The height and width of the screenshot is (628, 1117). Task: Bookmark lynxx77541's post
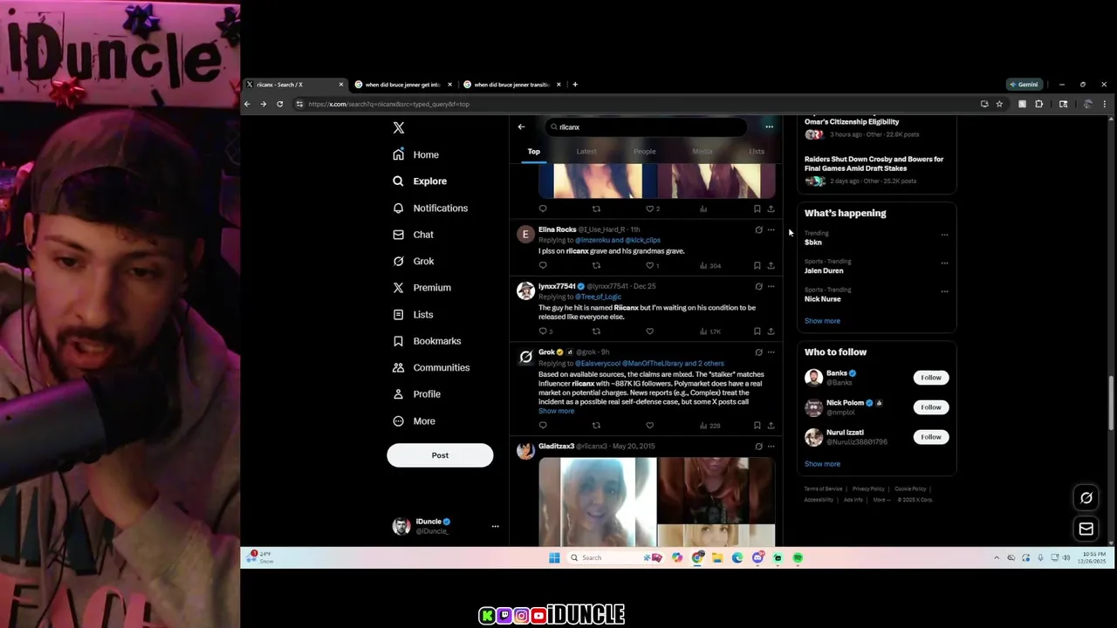click(x=757, y=331)
